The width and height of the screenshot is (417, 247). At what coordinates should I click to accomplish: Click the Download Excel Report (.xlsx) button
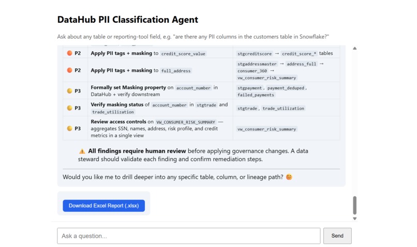click(x=103, y=206)
